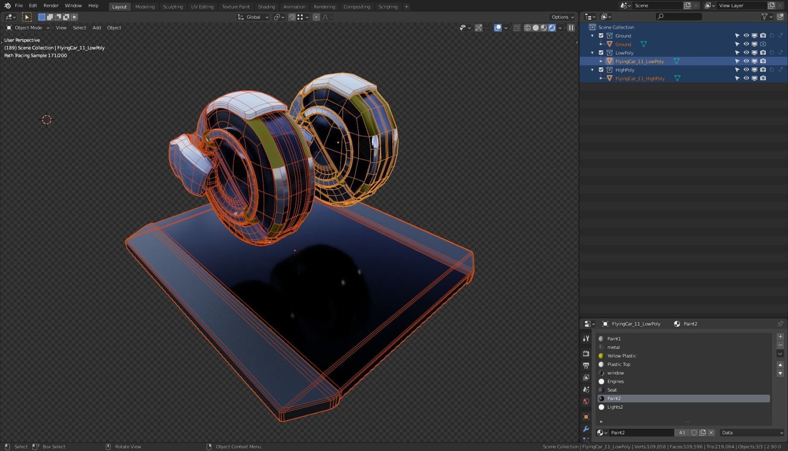Screen dimensions: 788x451
Task: Collapse the HighPoly collection
Action: coord(592,70)
